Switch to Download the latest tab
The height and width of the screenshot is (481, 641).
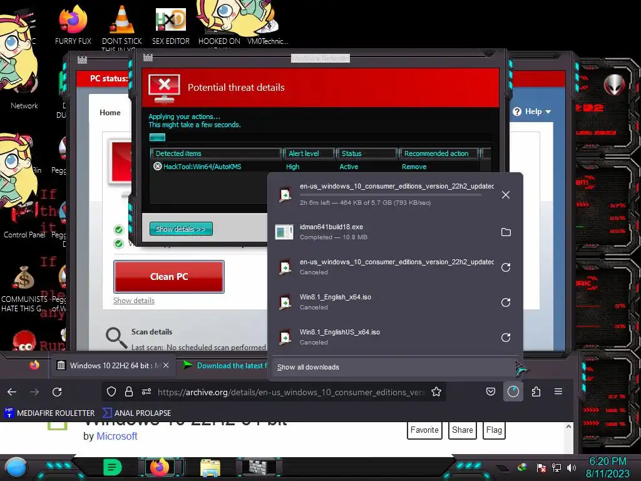[225, 365]
